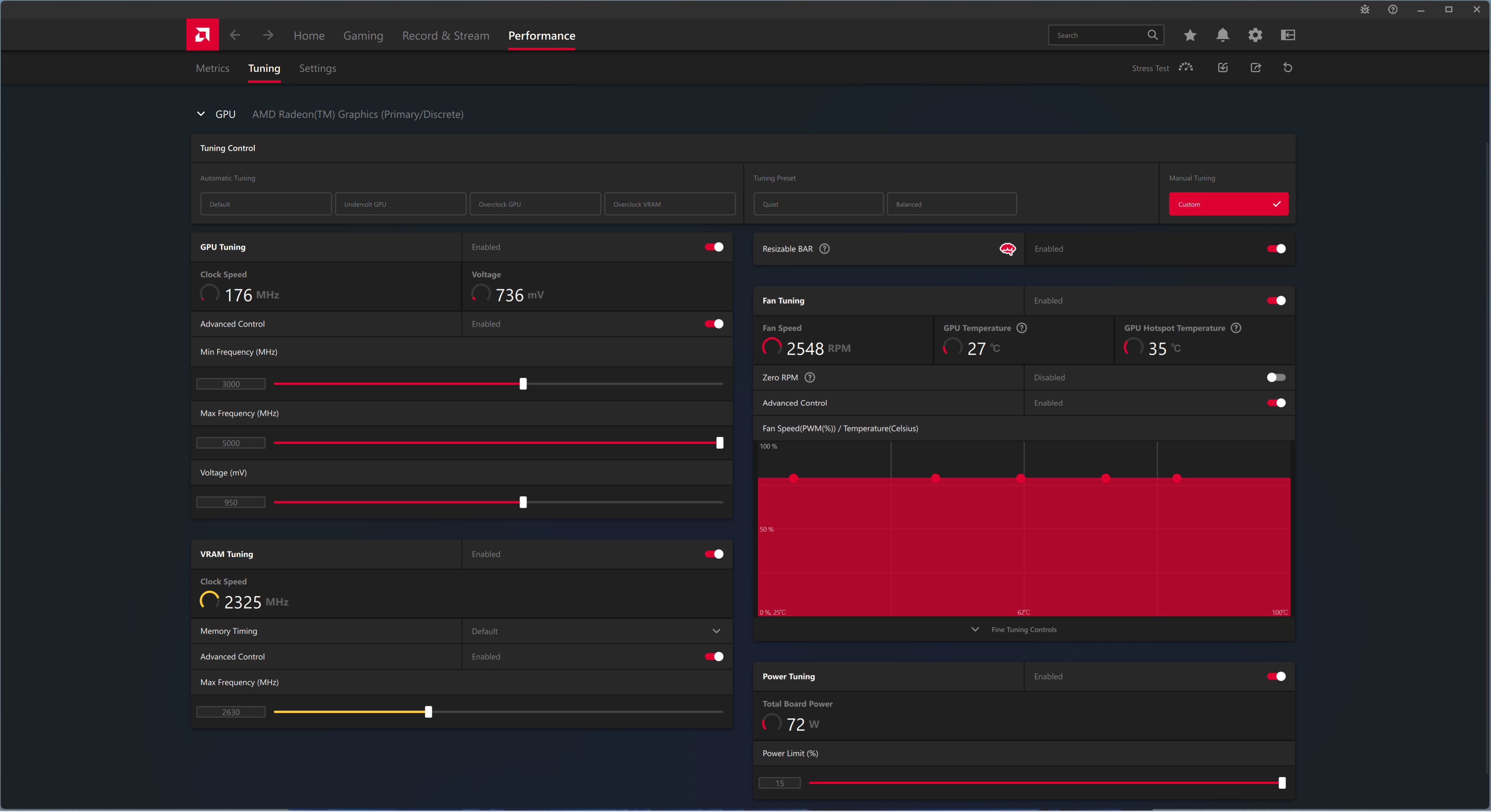Select the Undervolt GPU button
Screen dimensions: 1491x812
coord(400,204)
